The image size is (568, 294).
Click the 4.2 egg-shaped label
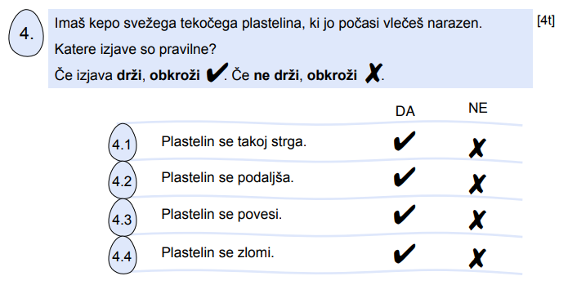tap(122, 180)
